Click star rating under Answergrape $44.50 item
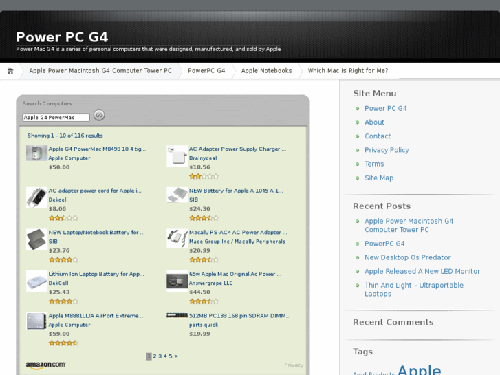The image size is (500, 375). (204, 301)
